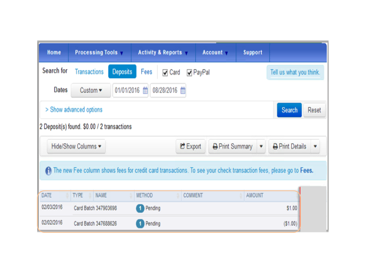
Task: Click the Print Details button
Action: tap(290, 146)
